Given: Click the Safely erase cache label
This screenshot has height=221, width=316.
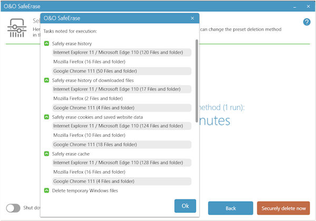Looking at the screenshot, I should click(71, 154).
